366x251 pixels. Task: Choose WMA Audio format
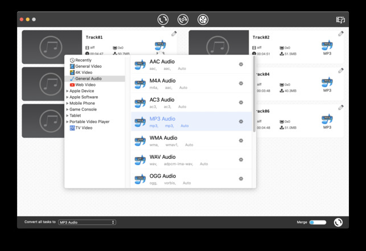191,141
